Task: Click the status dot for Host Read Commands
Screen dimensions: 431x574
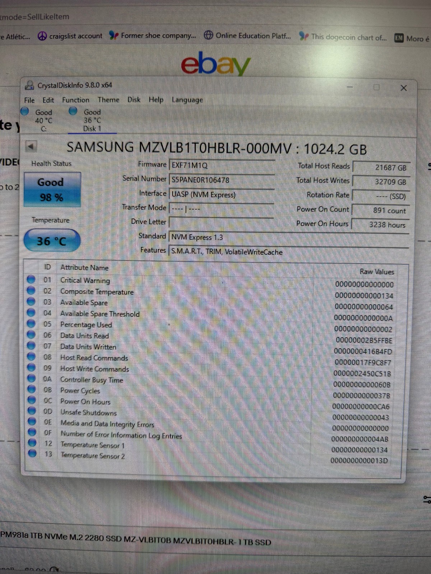Action: (31, 357)
